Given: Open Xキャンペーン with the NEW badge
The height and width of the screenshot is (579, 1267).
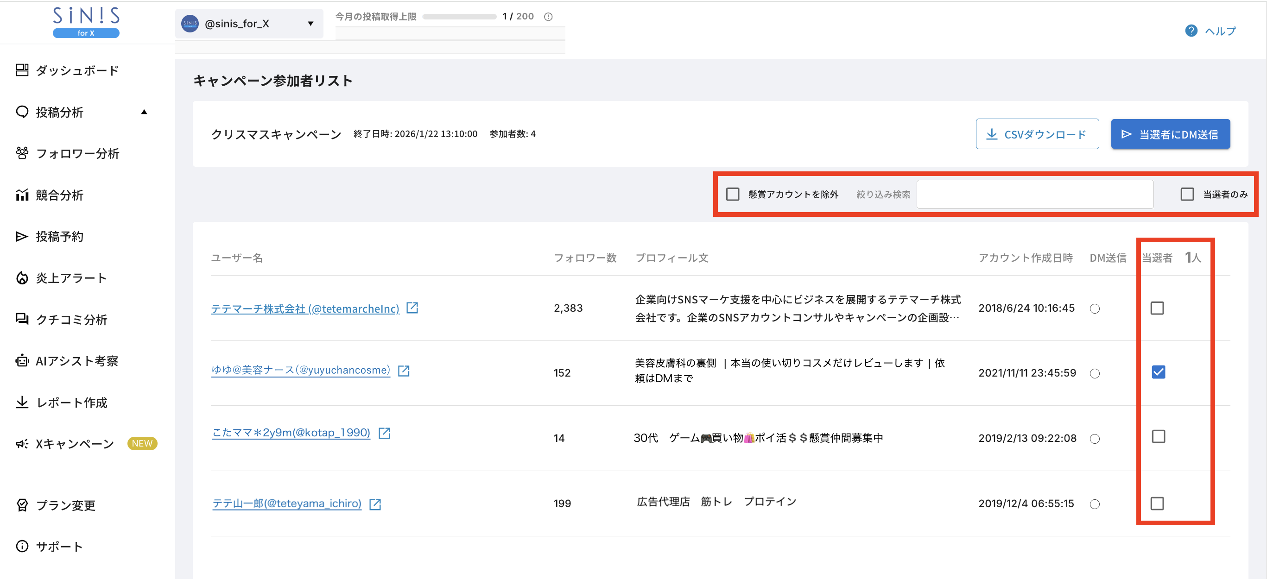Looking at the screenshot, I should pos(74,443).
